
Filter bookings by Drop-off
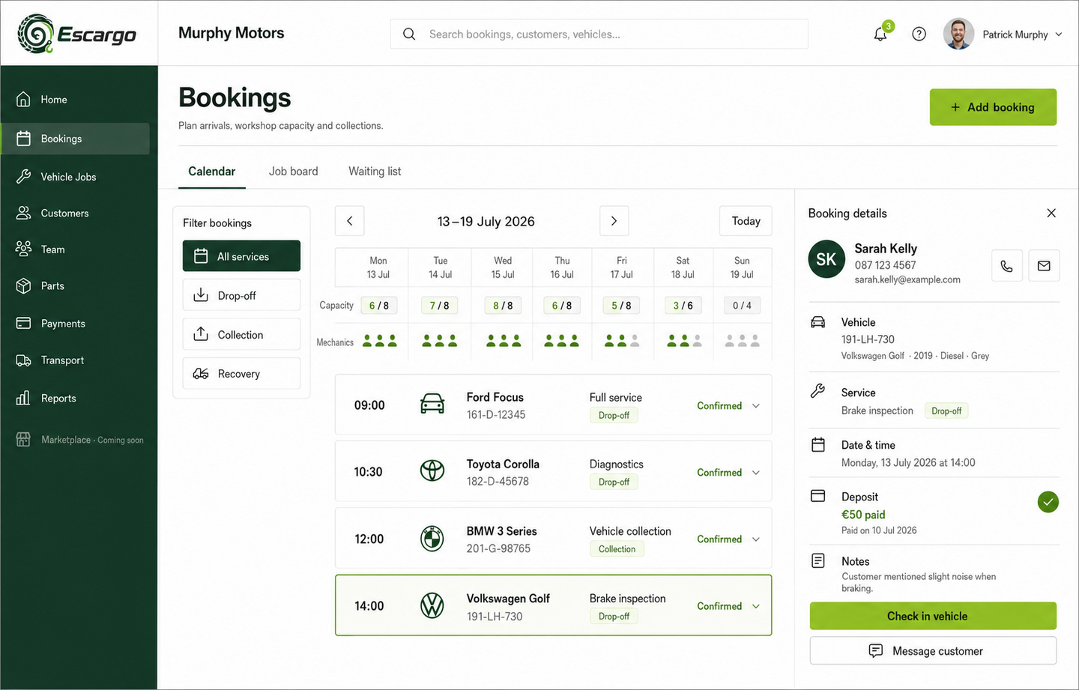point(241,295)
